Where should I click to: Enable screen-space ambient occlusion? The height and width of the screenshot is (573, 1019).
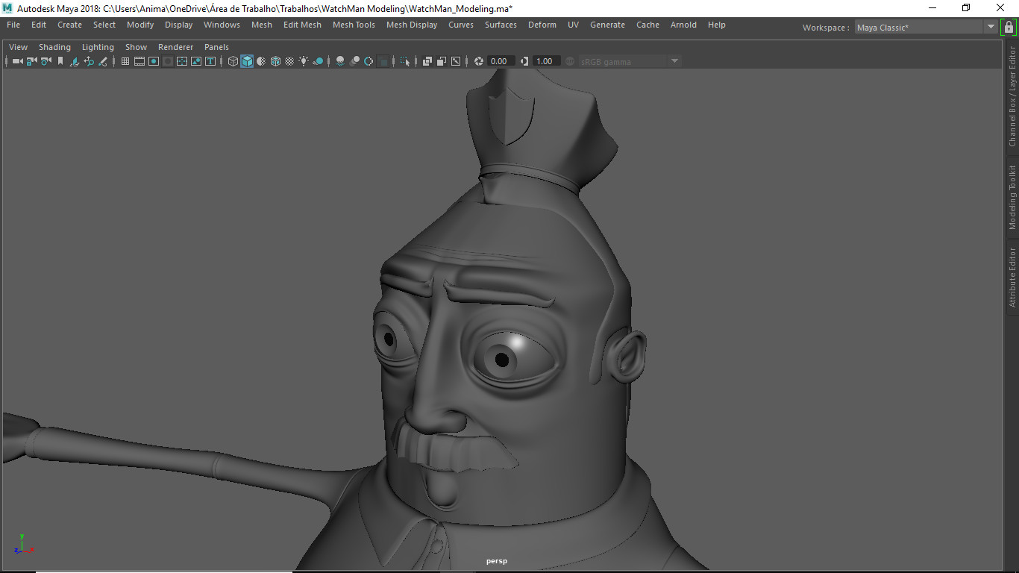click(x=339, y=61)
